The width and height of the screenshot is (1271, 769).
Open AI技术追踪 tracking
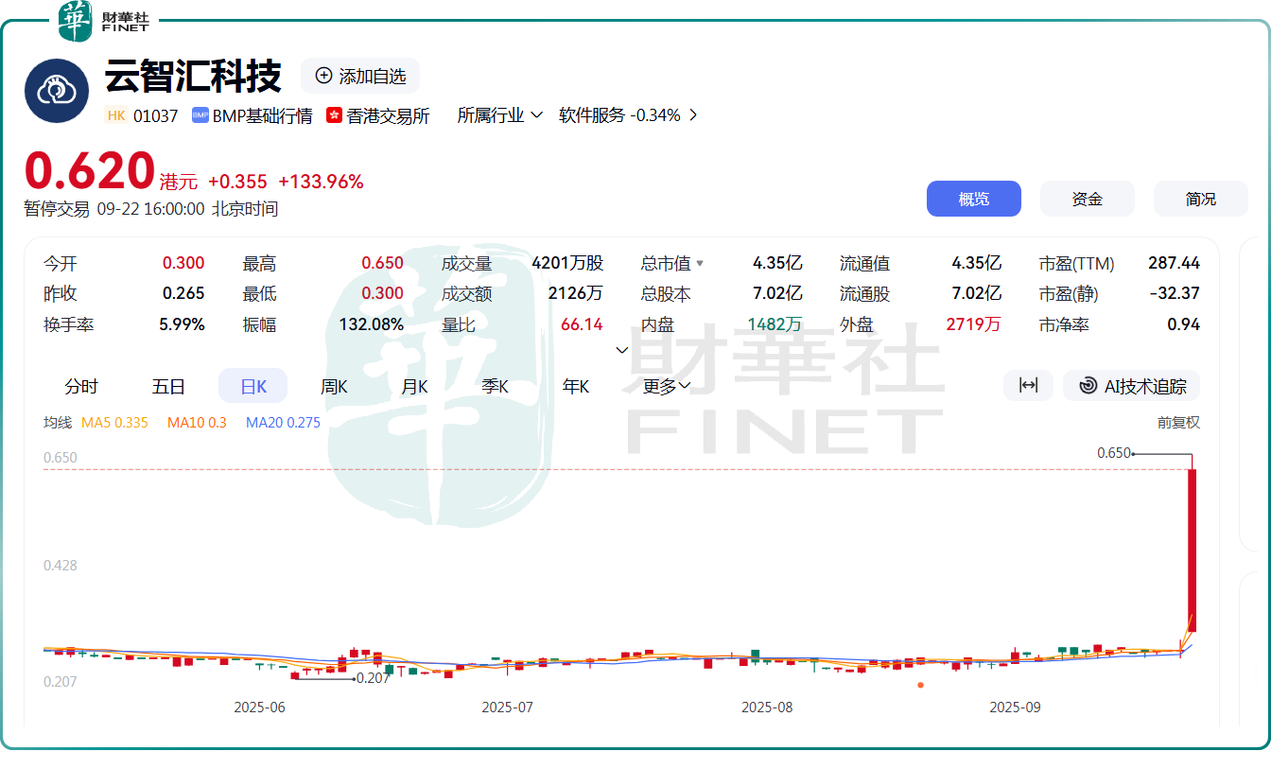(1132, 385)
